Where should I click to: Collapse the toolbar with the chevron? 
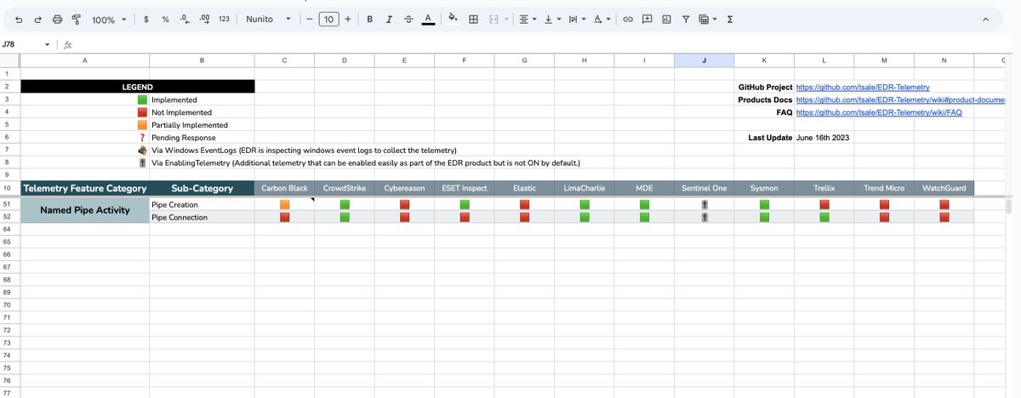[986, 19]
